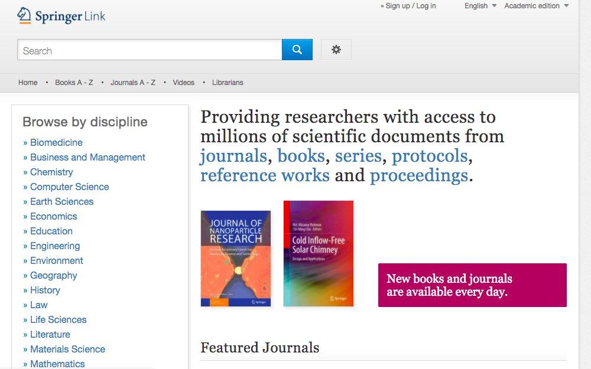Image resolution: width=591 pixels, height=369 pixels.
Task: Click the Featured Journals heading
Action: (x=259, y=348)
